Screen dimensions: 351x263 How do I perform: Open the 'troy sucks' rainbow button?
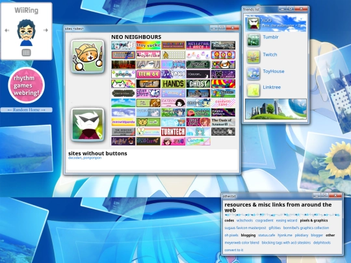click(x=148, y=45)
